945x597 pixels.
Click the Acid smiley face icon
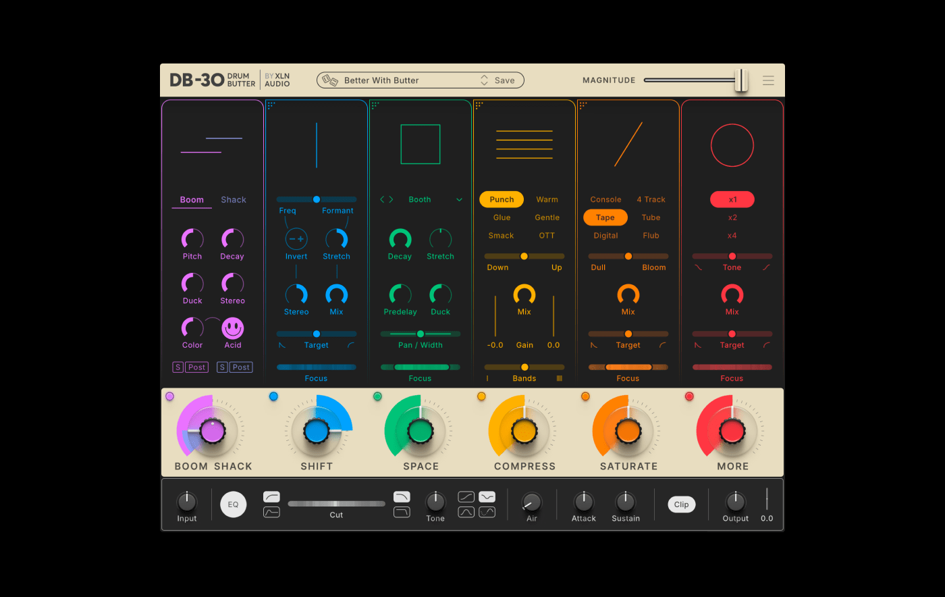click(x=233, y=328)
